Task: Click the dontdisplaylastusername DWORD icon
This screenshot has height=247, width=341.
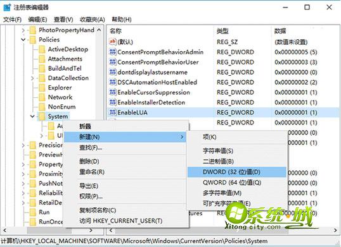Action: click(113, 72)
